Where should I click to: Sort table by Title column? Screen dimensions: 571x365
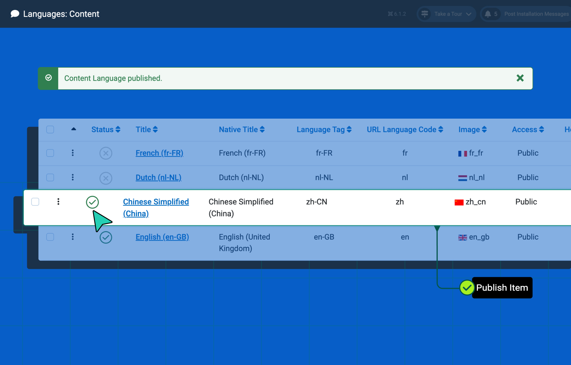tap(146, 129)
